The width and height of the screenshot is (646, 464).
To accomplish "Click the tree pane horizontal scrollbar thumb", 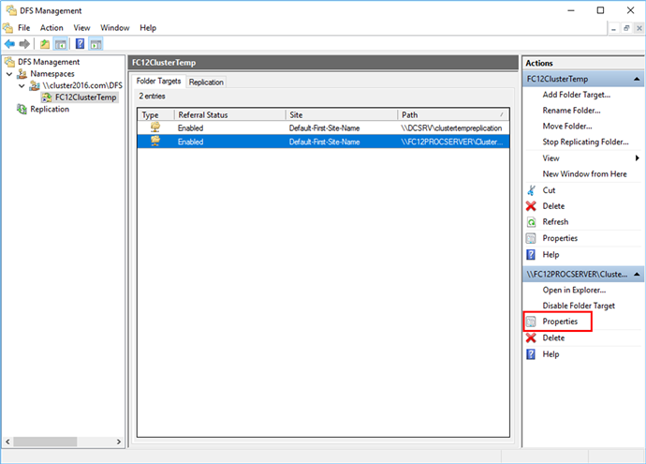I will click(x=45, y=442).
